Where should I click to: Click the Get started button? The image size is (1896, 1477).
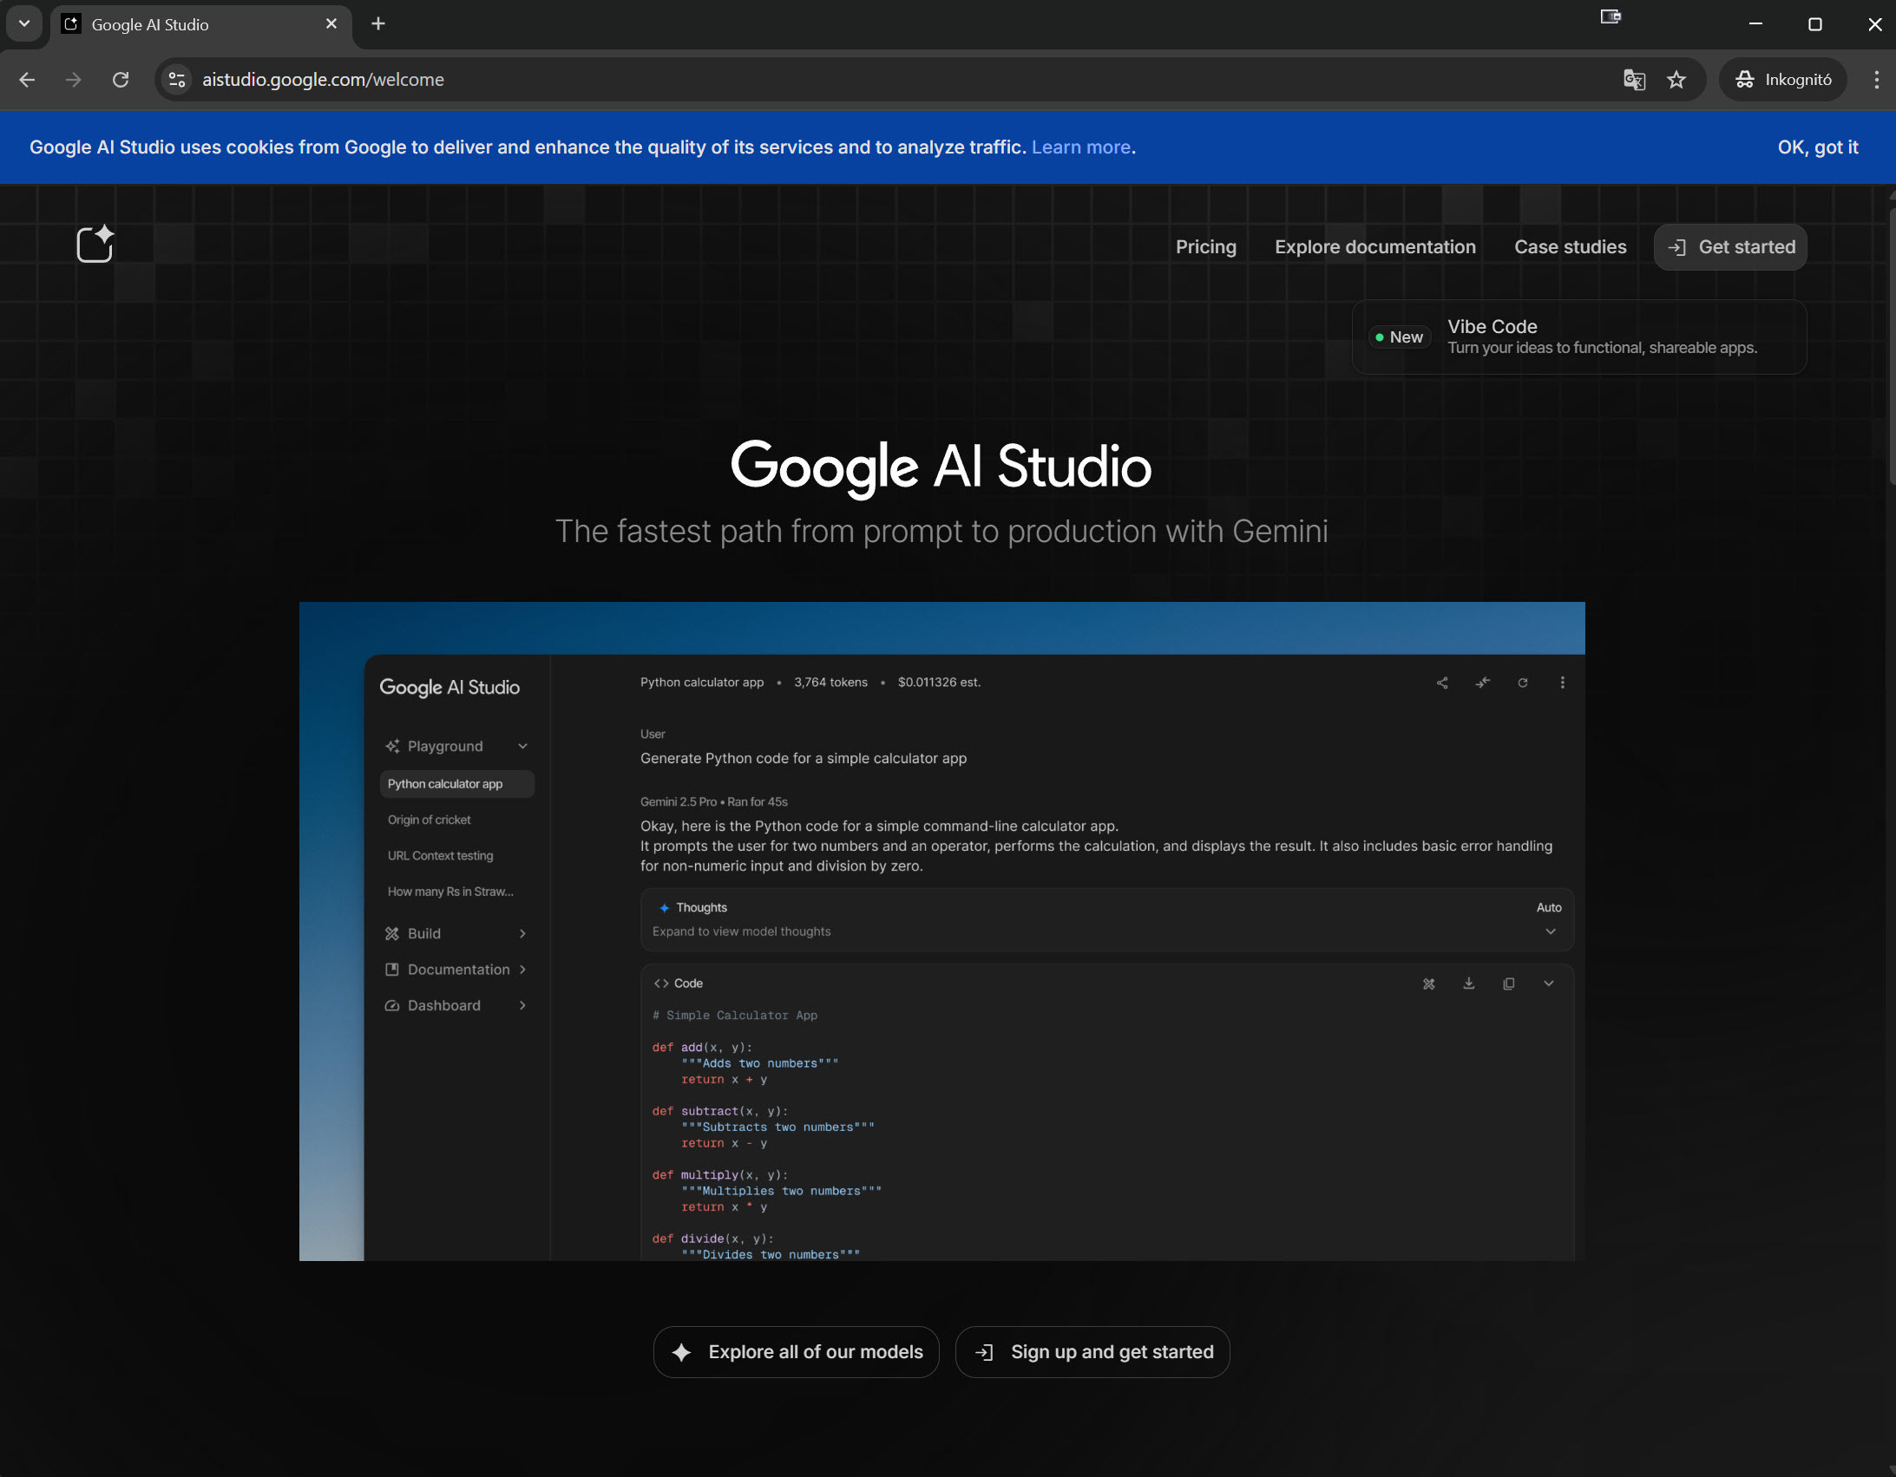(x=1730, y=247)
